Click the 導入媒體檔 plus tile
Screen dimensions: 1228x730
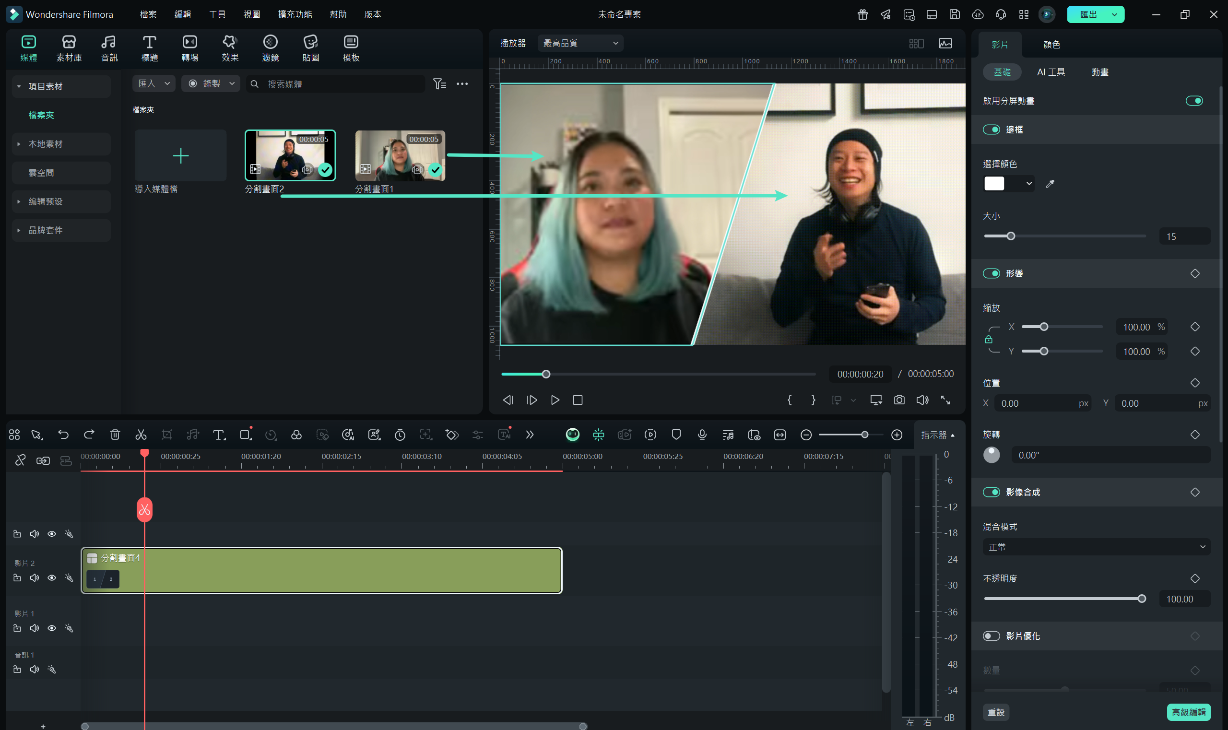coord(180,155)
